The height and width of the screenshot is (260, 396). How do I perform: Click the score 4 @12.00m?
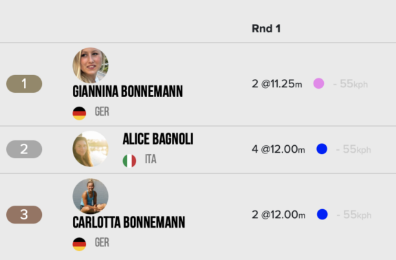click(278, 149)
